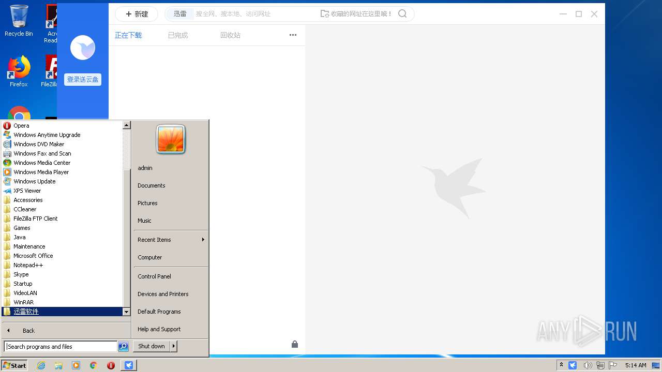Open Documents from the Start menu
This screenshot has width=662, height=372.
pyautogui.click(x=171, y=185)
